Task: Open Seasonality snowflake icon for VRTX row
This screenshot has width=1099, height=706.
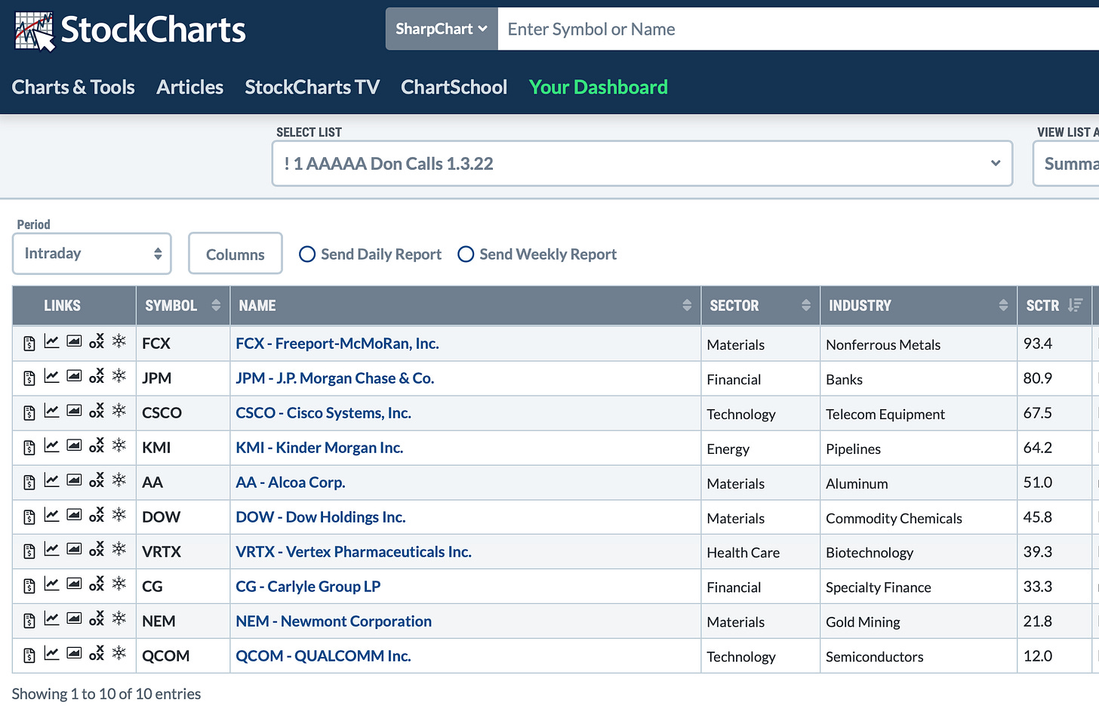Action: coord(119,549)
